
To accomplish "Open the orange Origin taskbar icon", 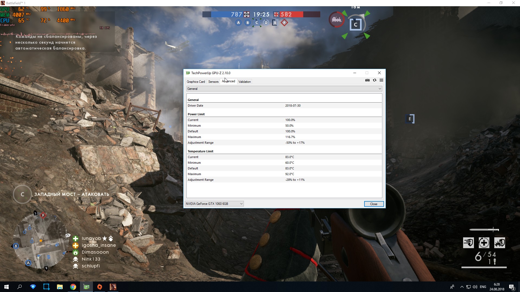I will point(100,287).
